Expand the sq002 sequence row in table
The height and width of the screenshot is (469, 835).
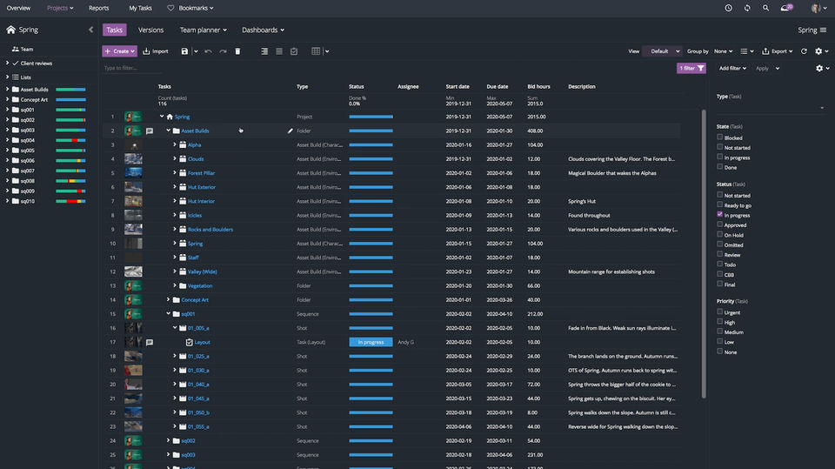[168, 440]
